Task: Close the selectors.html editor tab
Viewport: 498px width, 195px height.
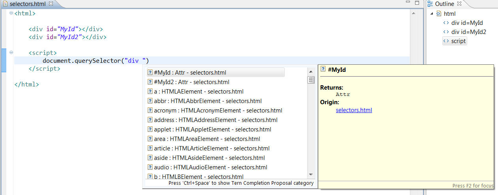Action: click(51, 4)
